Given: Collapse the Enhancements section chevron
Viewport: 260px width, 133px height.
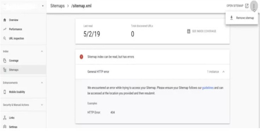Looking at the screenshot, I should [42, 83].
